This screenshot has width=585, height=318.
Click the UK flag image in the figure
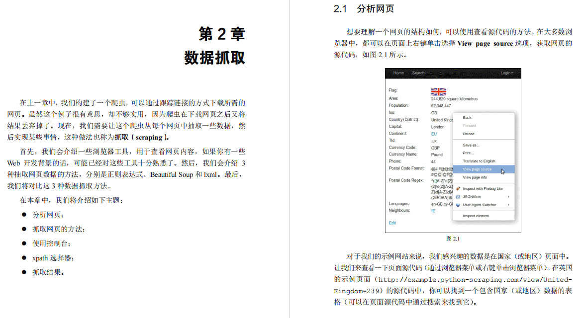(438, 92)
